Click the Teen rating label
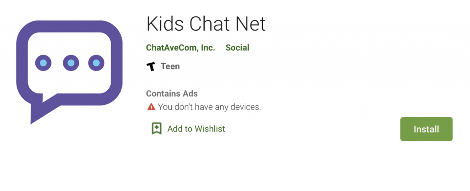The width and height of the screenshot is (470, 191). 170,66
